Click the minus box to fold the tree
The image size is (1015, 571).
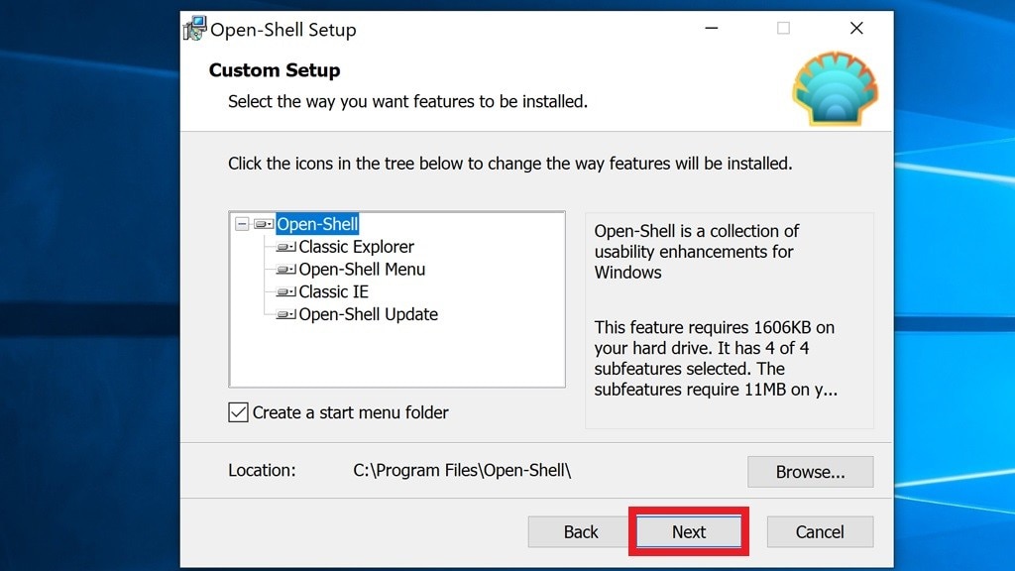point(241,224)
